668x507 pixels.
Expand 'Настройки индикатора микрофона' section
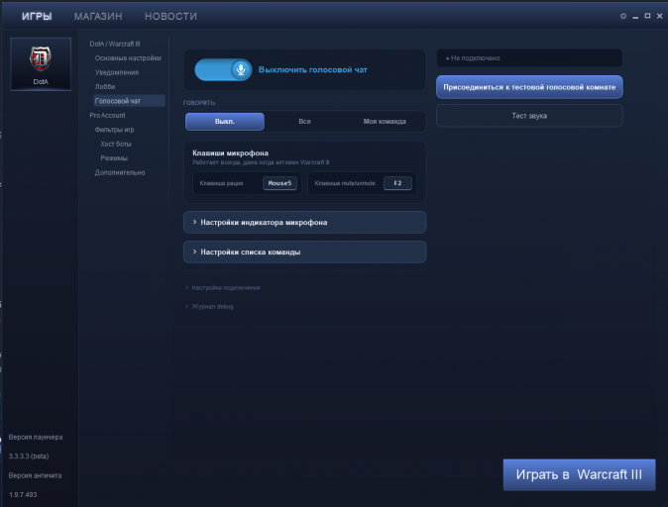coord(304,222)
